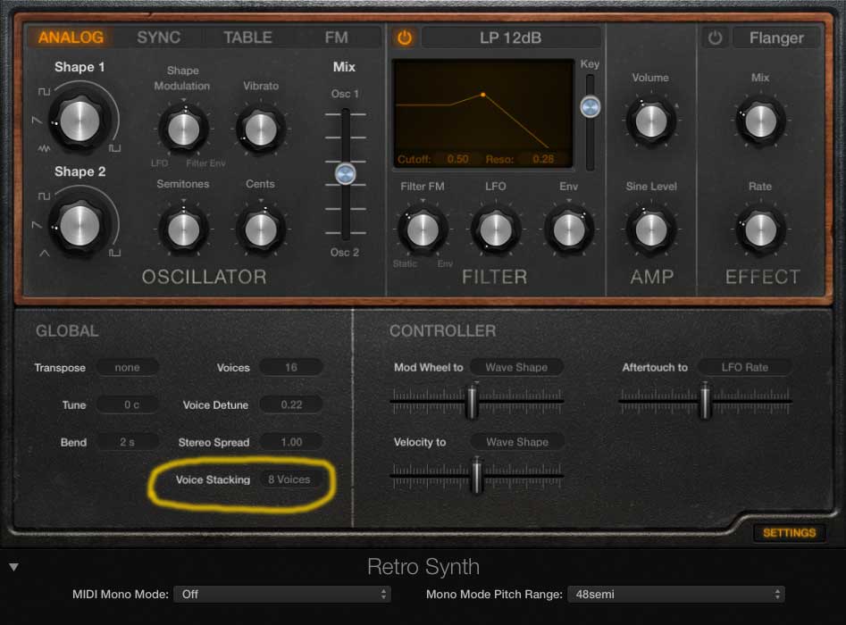Open the LP 12dB filter type menu
This screenshot has width=846, height=625.
click(x=511, y=37)
